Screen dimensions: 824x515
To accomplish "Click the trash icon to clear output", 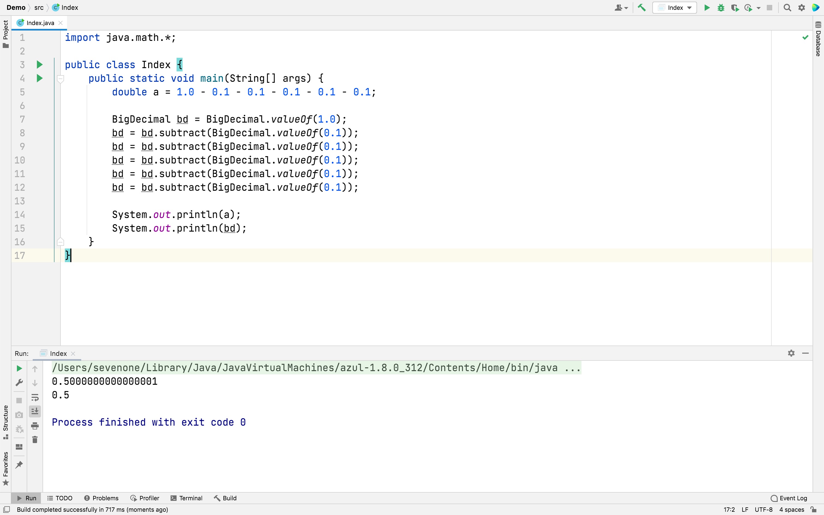I will point(35,440).
